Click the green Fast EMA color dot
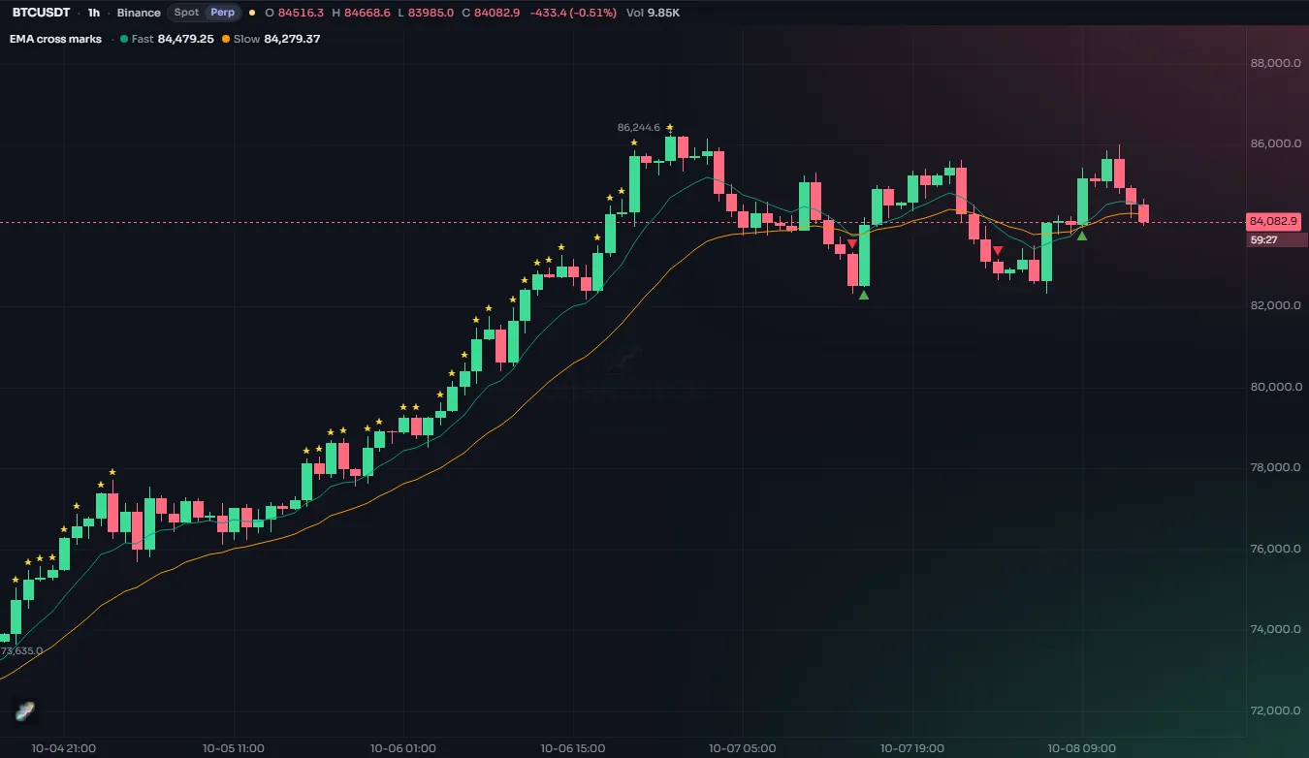 point(123,39)
